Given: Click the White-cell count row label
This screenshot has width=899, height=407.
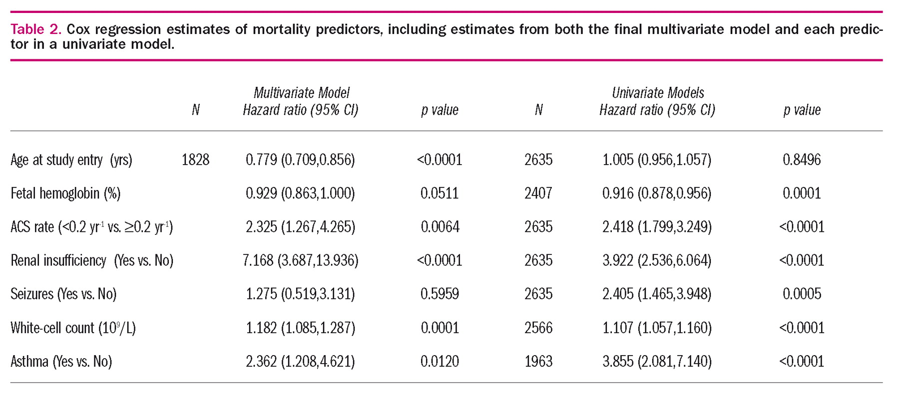Looking at the screenshot, I should tap(73, 328).
